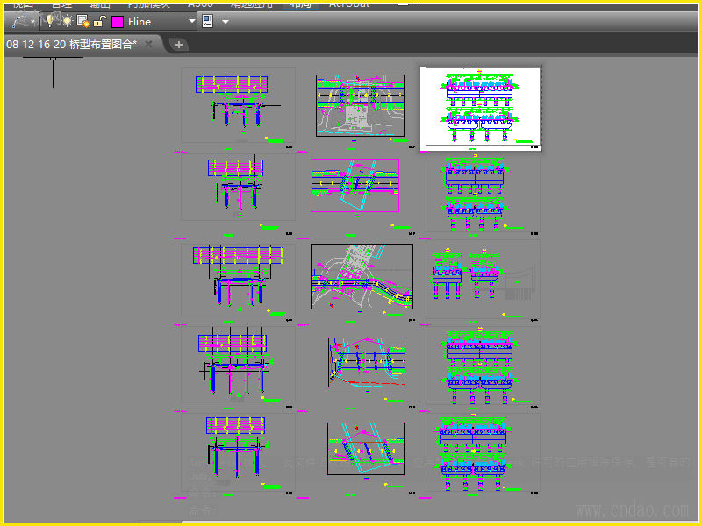Select the highlighted white-background layout sheet
The width and height of the screenshot is (702, 526).
click(480, 108)
